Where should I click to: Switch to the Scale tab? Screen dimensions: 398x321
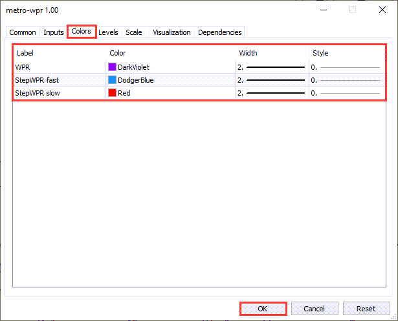(x=134, y=32)
